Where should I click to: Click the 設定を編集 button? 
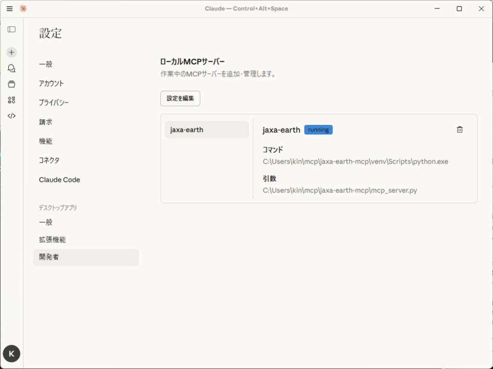180,98
